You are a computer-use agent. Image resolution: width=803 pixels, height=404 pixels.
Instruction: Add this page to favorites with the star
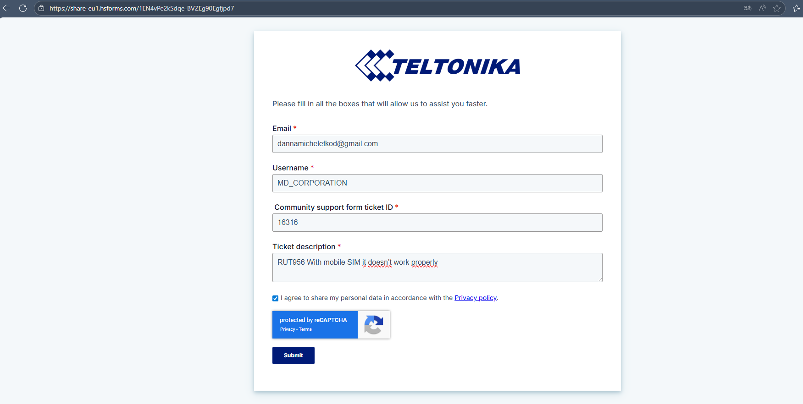(x=777, y=8)
